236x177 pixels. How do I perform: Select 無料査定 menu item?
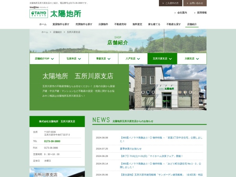(x=137, y=24)
